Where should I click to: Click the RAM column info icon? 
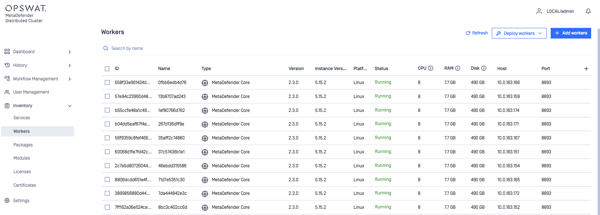pos(458,68)
